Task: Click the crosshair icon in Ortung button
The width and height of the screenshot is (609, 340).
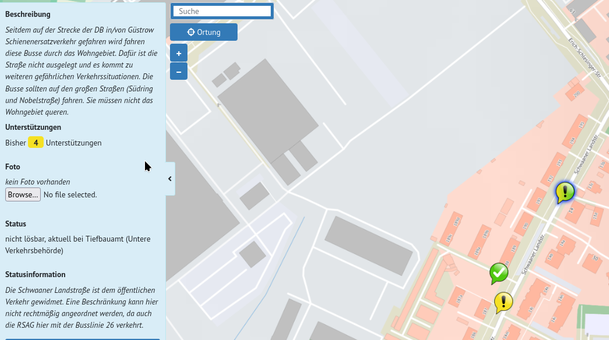Action: [x=191, y=32]
